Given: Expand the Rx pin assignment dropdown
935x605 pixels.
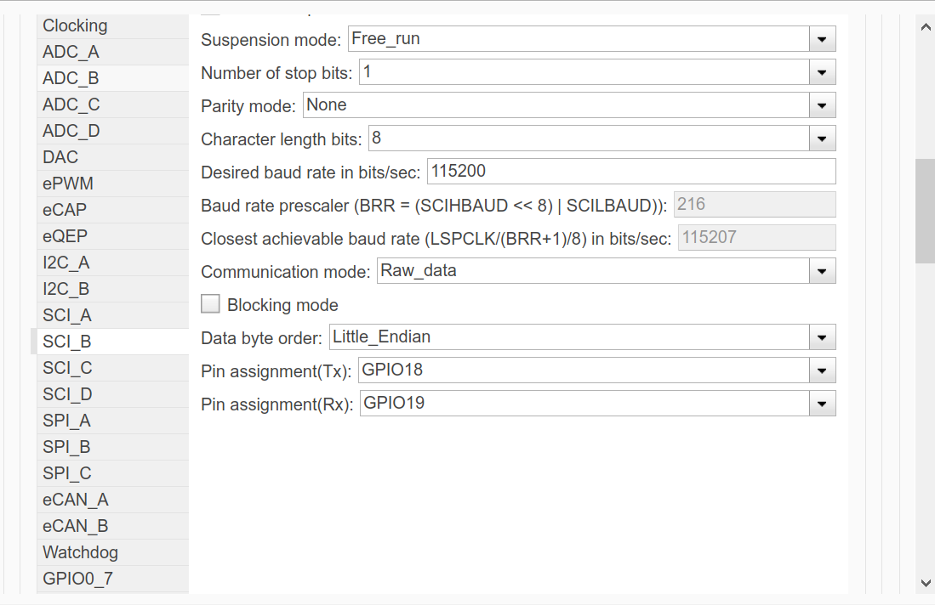Looking at the screenshot, I should (x=822, y=404).
